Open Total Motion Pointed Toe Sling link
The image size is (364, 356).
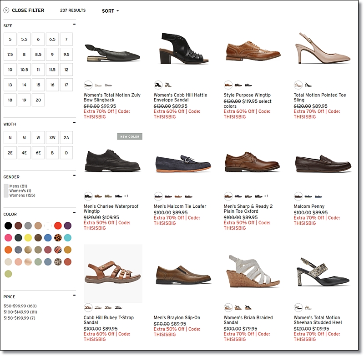pos(320,97)
